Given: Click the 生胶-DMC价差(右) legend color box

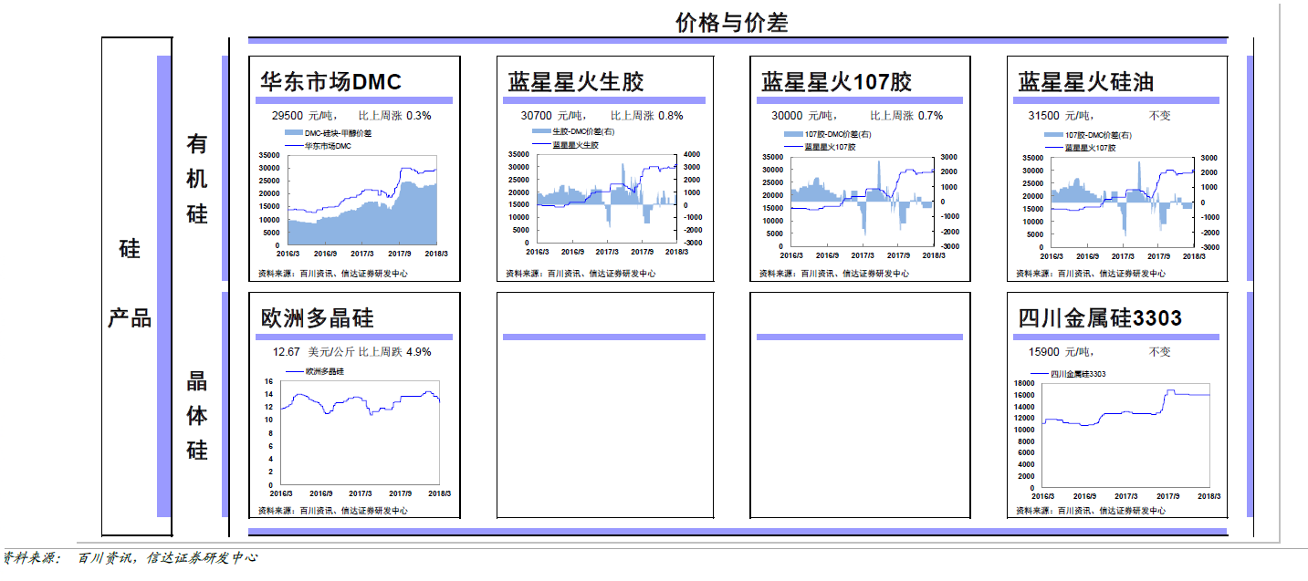Looking at the screenshot, I should (x=541, y=132).
